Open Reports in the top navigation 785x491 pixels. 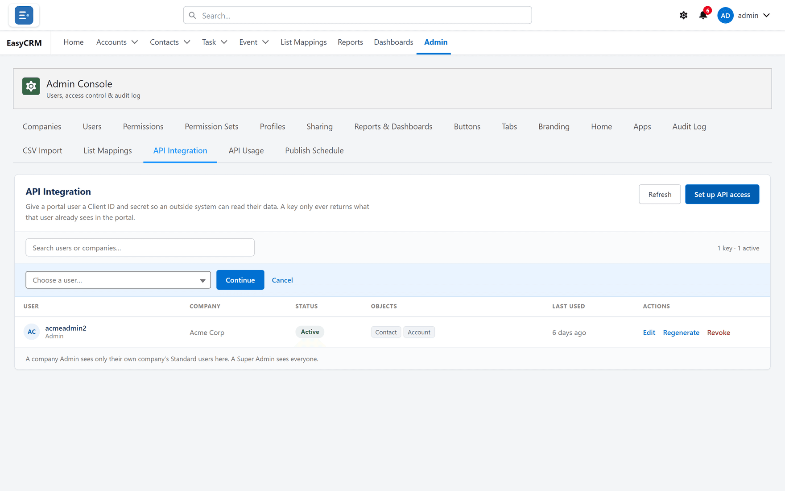coord(350,42)
